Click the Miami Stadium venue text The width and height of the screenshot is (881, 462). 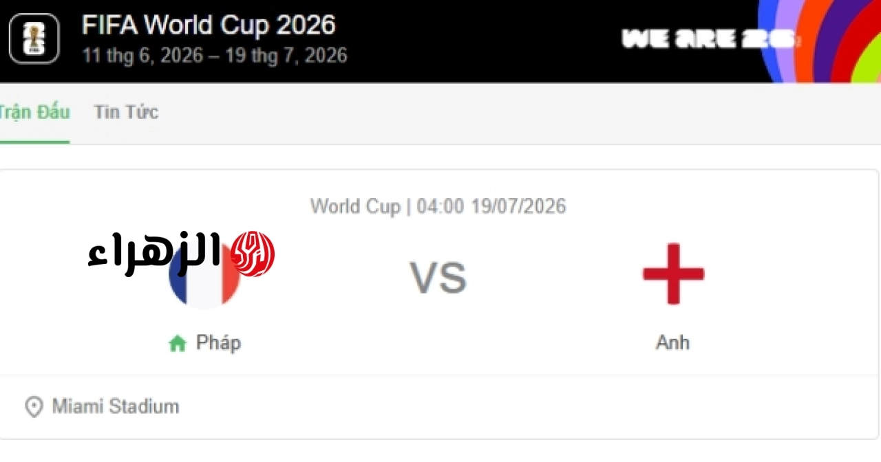tap(116, 406)
